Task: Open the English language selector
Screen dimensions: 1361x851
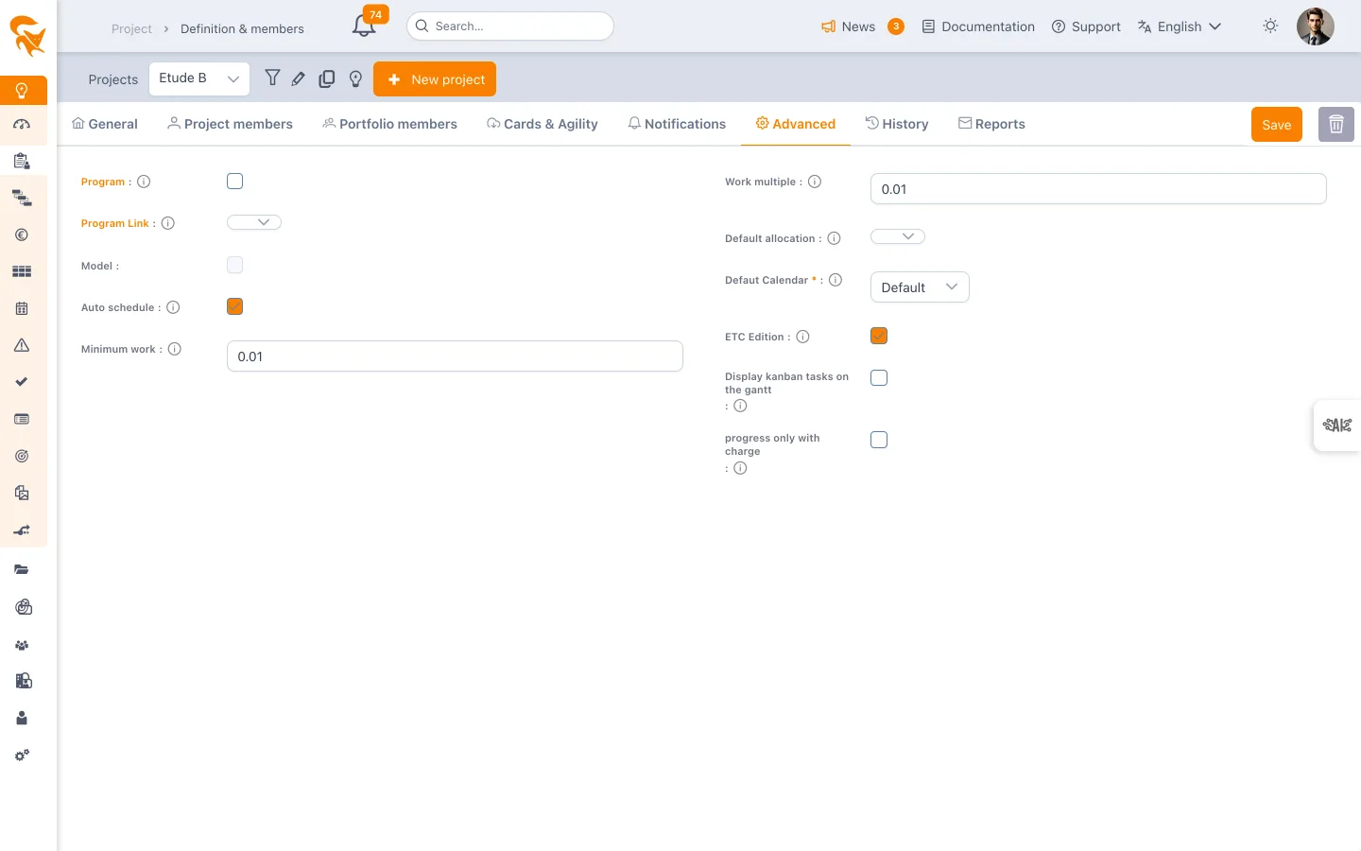Action: [x=1180, y=26]
